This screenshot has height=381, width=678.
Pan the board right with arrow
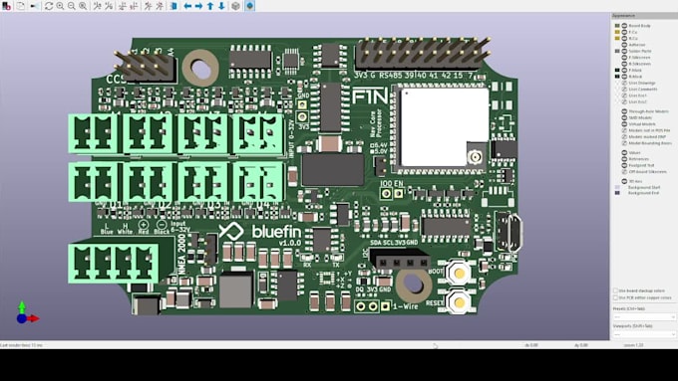[198, 6]
